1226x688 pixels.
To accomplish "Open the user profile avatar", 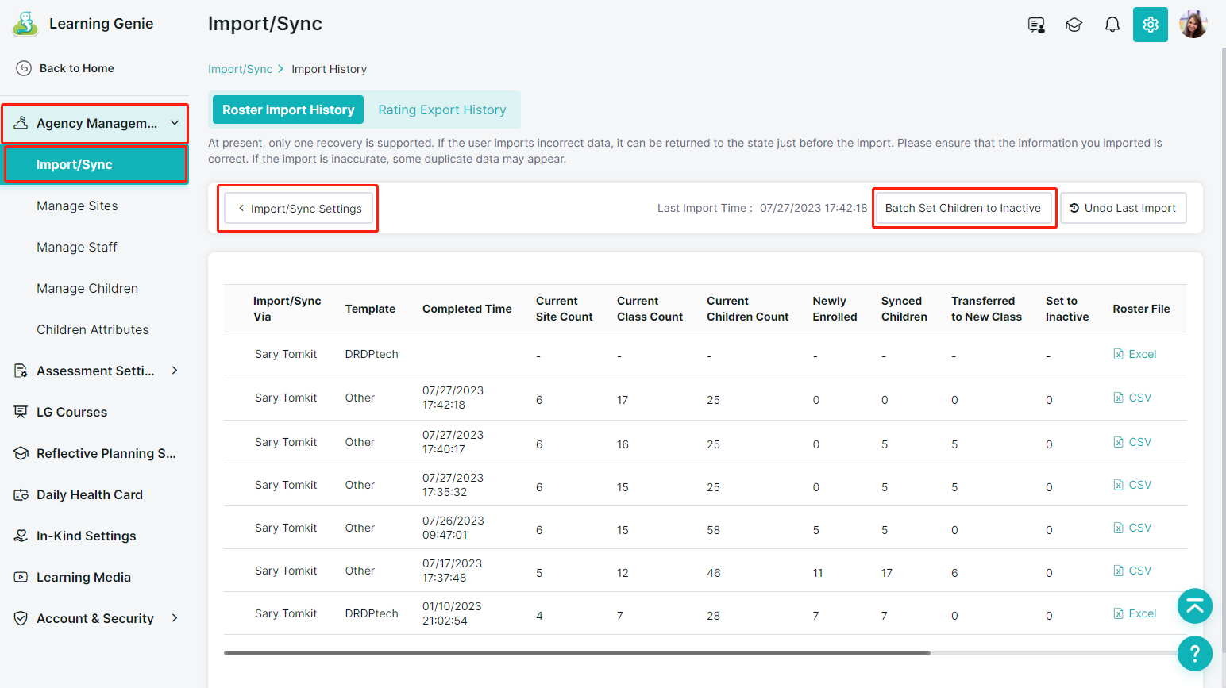I will pyautogui.click(x=1193, y=25).
